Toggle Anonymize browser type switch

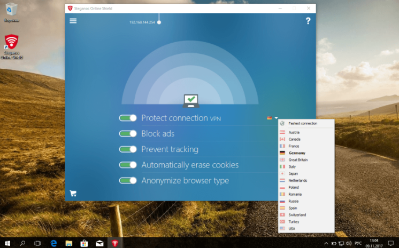128,180
